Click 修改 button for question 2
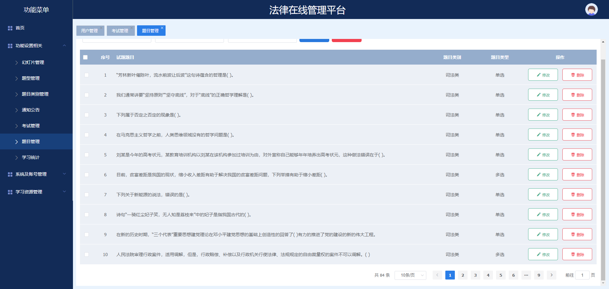The image size is (609, 289). pyautogui.click(x=543, y=95)
